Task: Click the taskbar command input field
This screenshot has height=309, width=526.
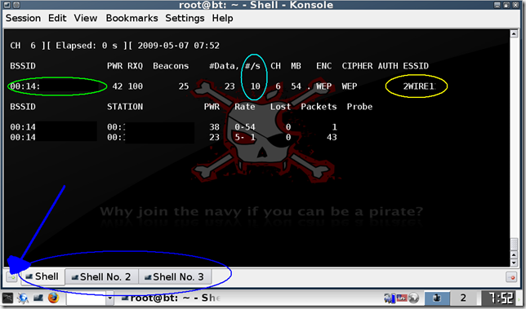Action: click(x=87, y=298)
